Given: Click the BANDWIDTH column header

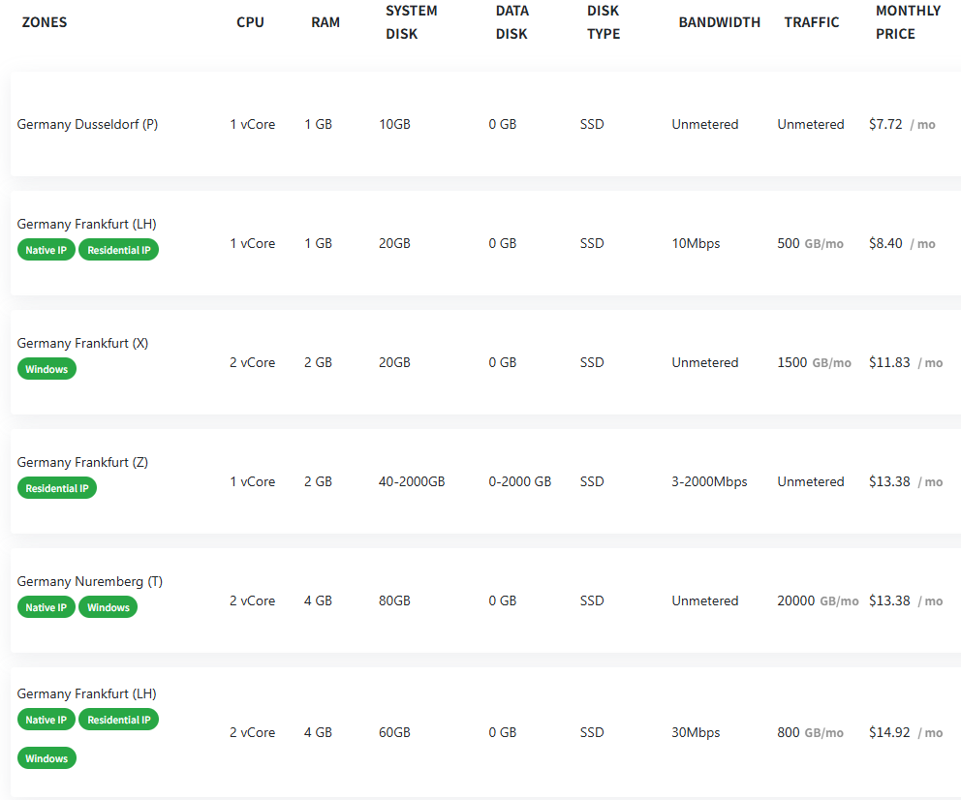Looking at the screenshot, I should pyautogui.click(x=719, y=22).
